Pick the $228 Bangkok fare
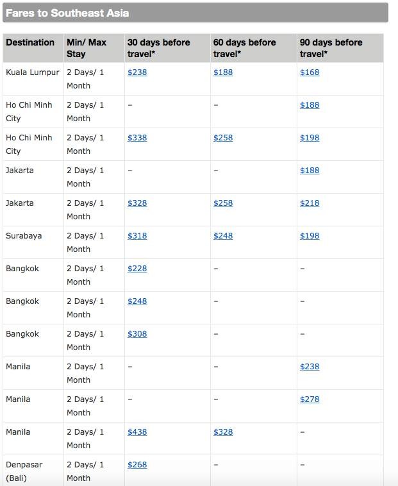 click(x=137, y=269)
